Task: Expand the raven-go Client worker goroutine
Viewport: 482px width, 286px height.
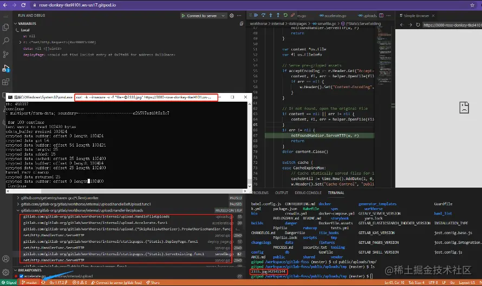Action: pos(18,198)
